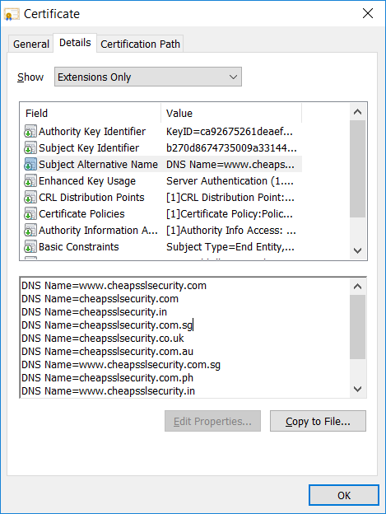This screenshot has width=386, height=514.
Task: Click the Value column header
Action: click(x=231, y=113)
